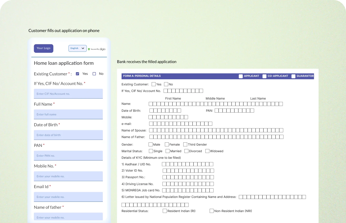Click the Date of Birth boxes on bank form
The height and width of the screenshot is (223, 346).
(x=165, y=111)
